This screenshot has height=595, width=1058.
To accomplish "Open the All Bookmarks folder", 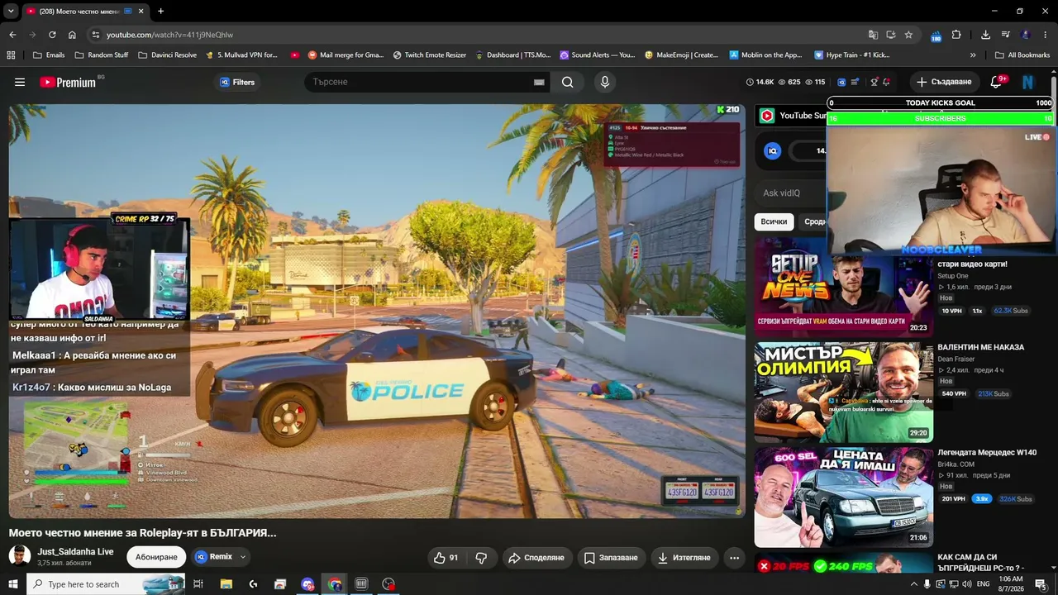I will tap(1022, 55).
